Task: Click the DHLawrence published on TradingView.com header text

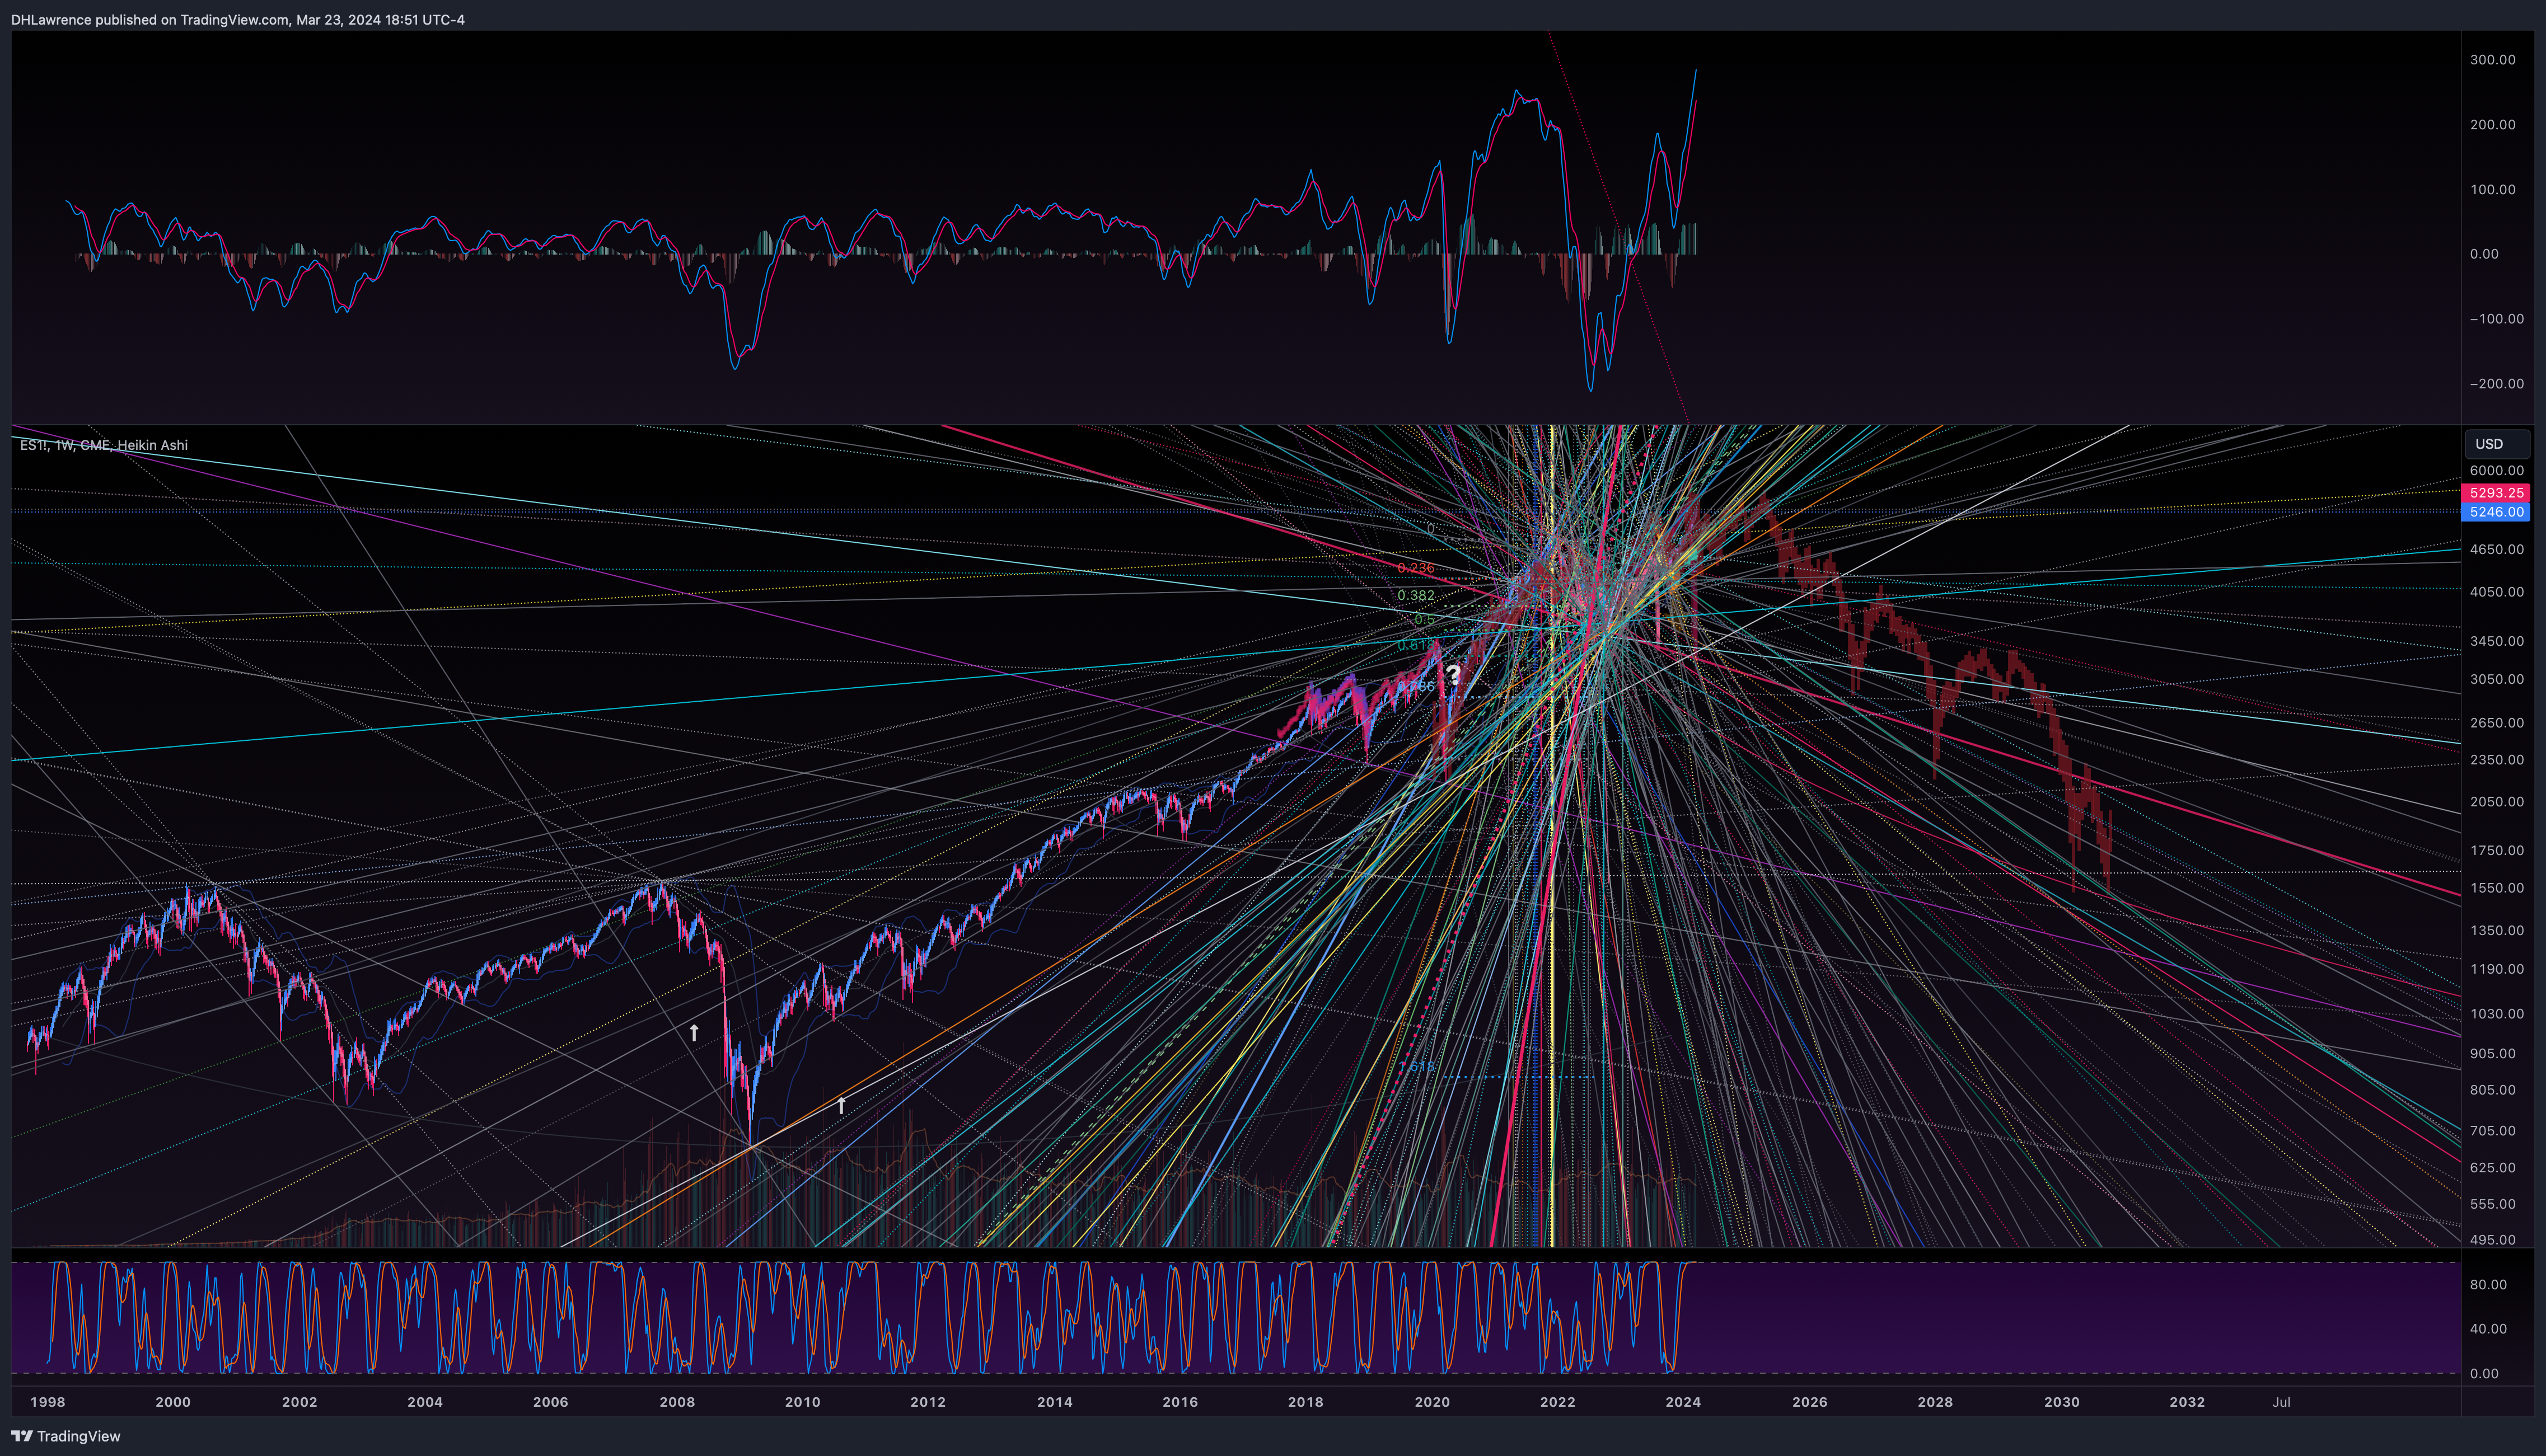Action: click(x=238, y=19)
